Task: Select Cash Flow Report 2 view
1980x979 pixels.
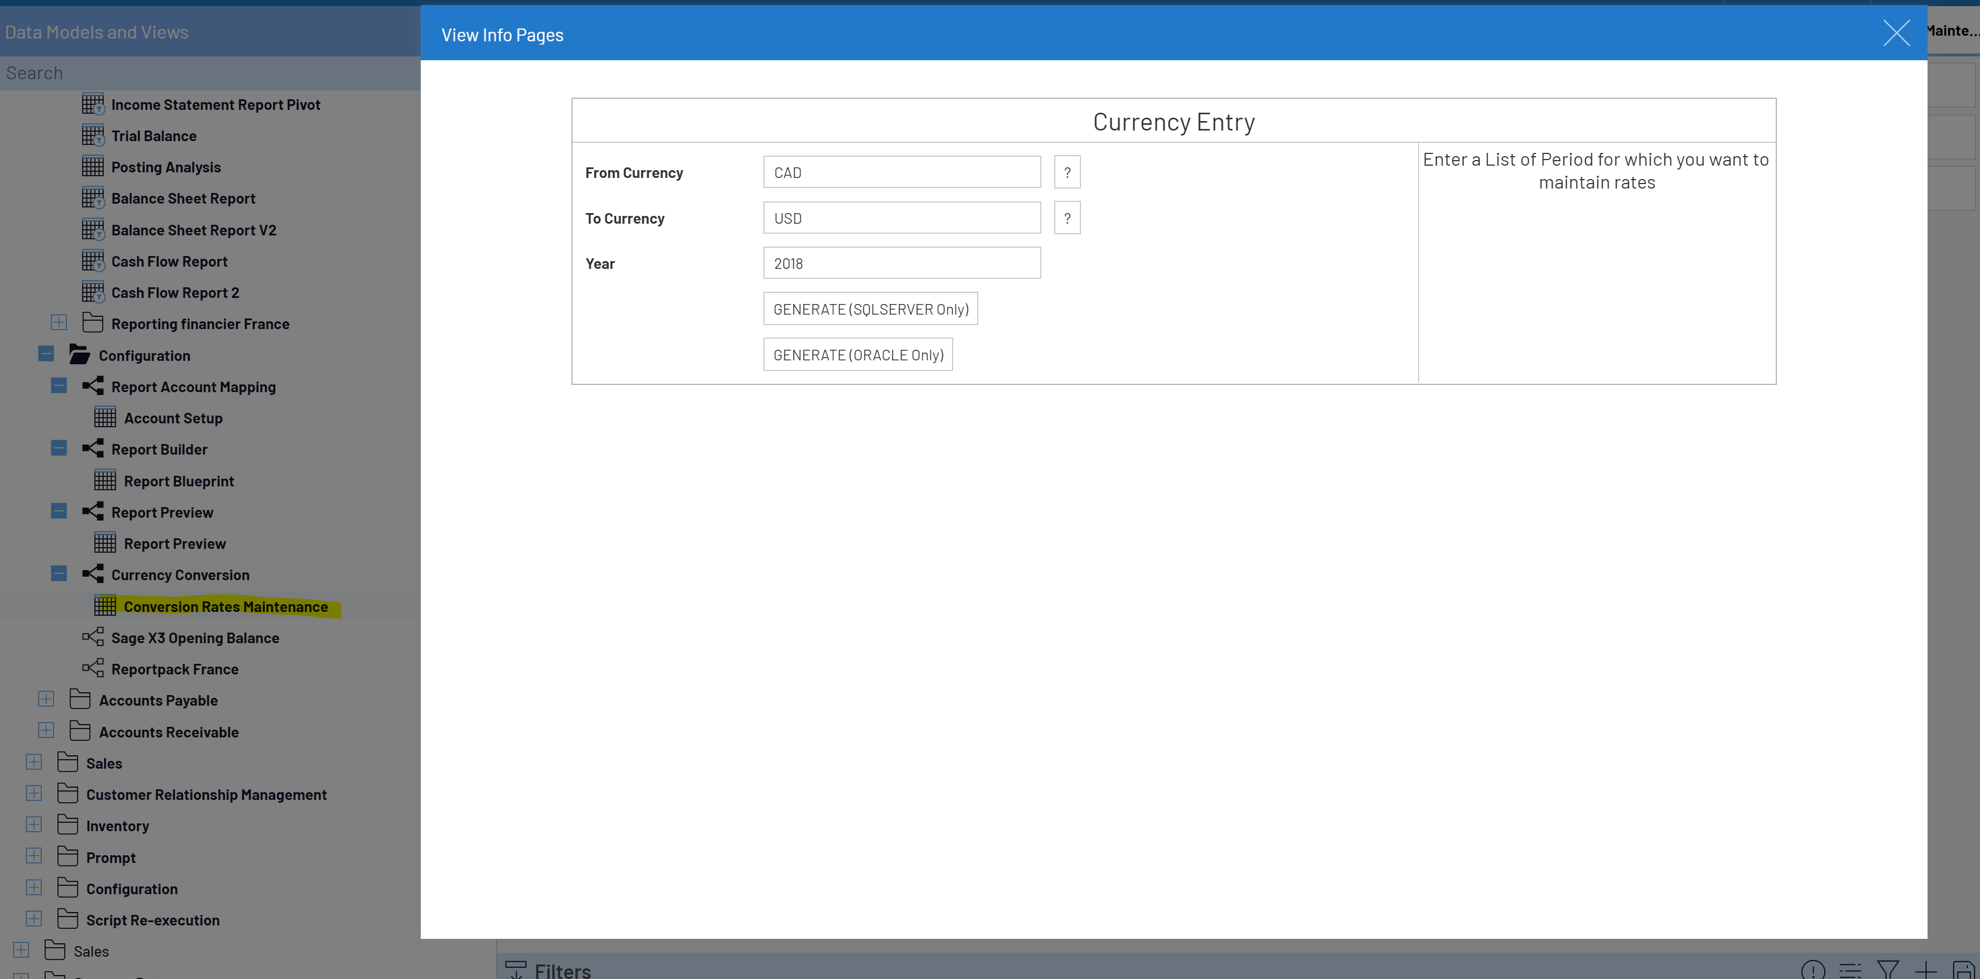Action: click(x=175, y=293)
